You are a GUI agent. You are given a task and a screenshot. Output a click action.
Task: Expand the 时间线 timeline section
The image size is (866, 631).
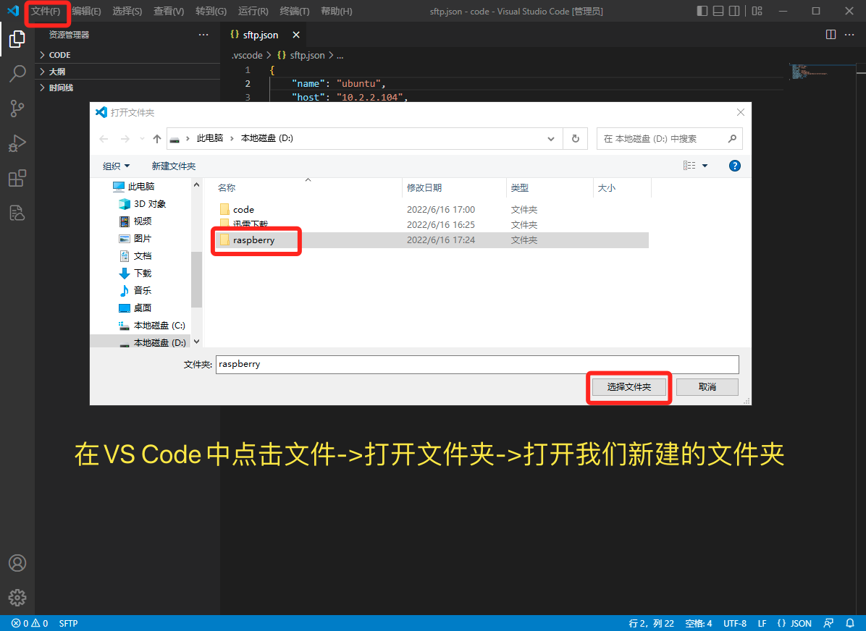(43, 88)
